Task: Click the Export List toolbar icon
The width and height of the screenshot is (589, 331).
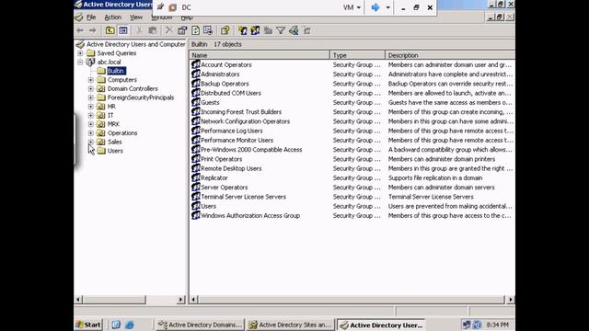Action: click(x=208, y=30)
